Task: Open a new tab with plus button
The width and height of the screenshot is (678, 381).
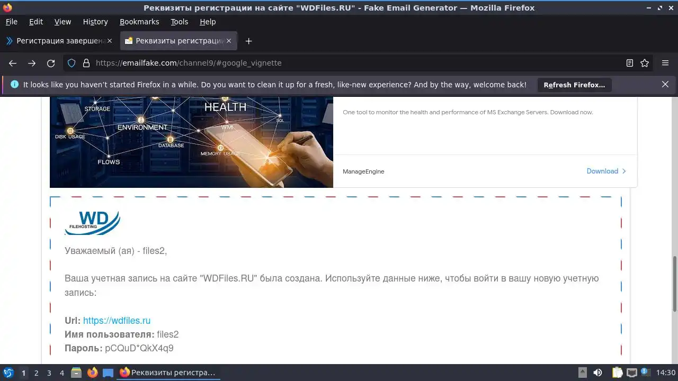Action: pos(248,41)
